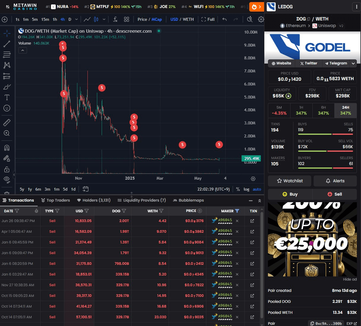Click the add symbol plus icon
Viewport: 361px width, 326px height.
(x=5, y=19)
